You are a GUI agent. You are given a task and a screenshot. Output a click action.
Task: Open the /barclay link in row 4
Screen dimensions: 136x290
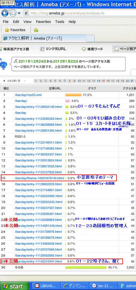[20, 113]
